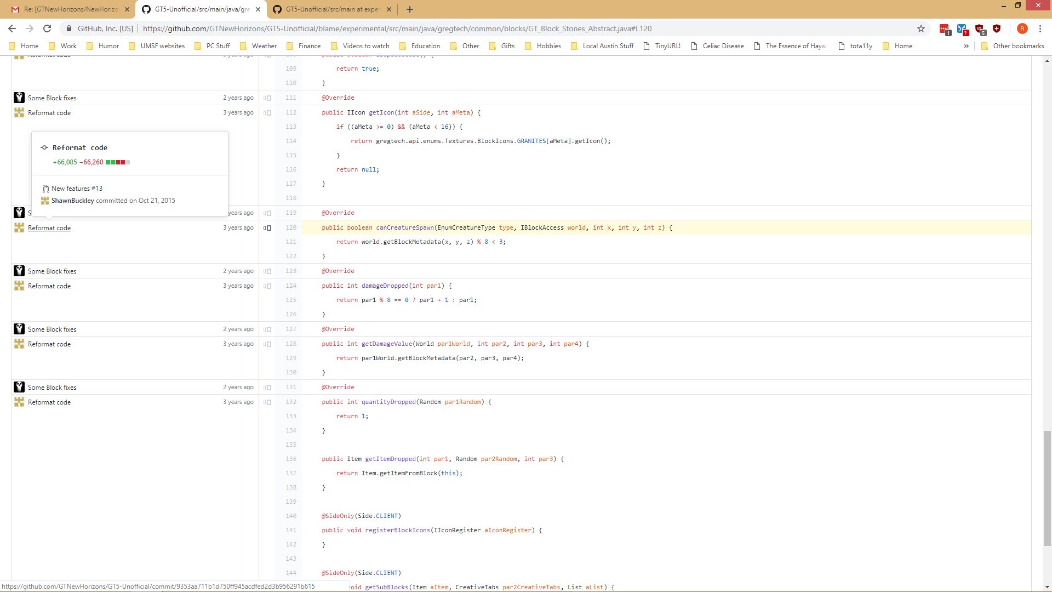Reload the current GitHub page
The width and height of the screenshot is (1052, 592).
point(47,29)
